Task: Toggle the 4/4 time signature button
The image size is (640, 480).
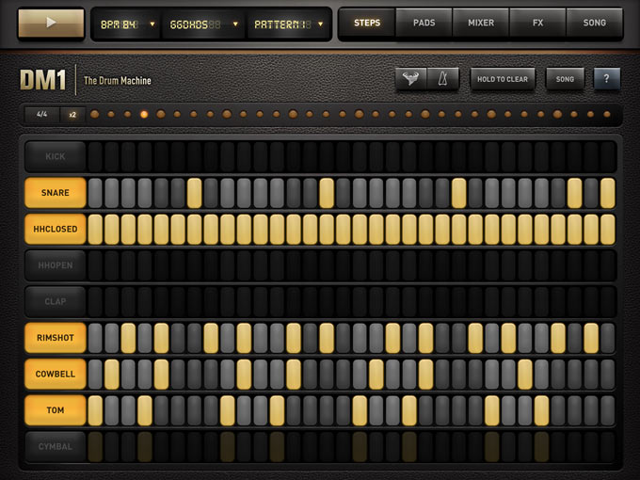Action: (41, 114)
